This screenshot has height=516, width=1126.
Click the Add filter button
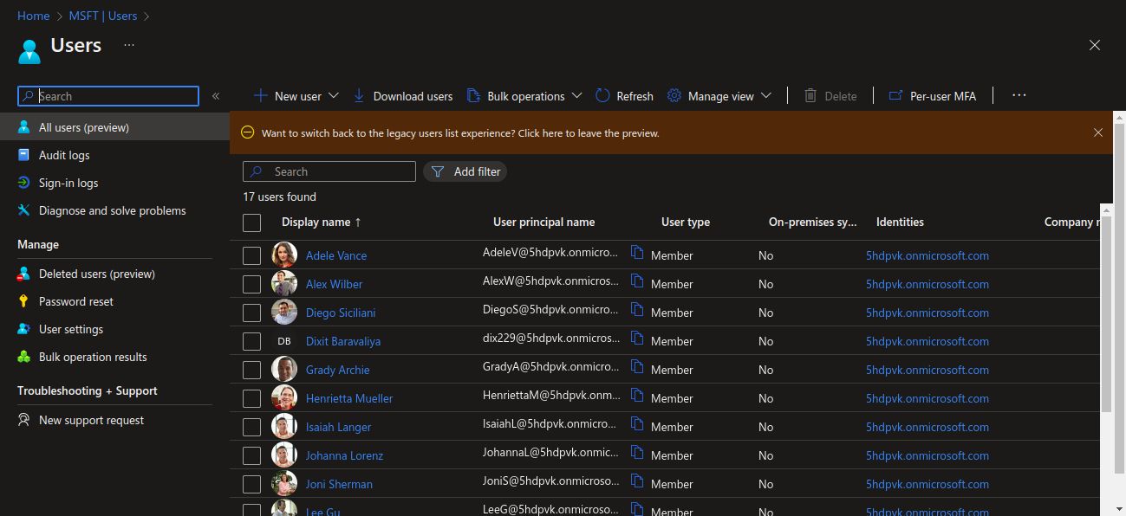[x=465, y=171]
